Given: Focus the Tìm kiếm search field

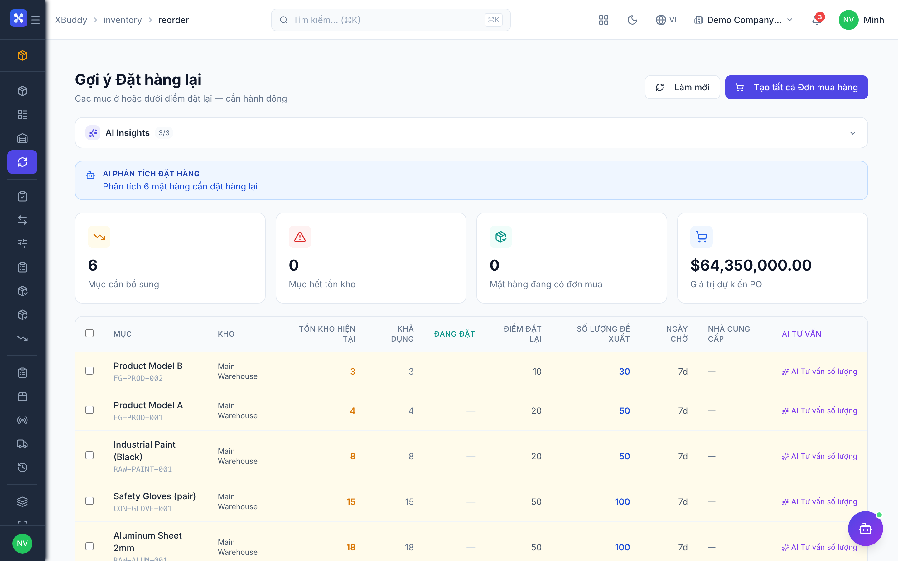Looking at the screenshot, I should click(391, 20).
